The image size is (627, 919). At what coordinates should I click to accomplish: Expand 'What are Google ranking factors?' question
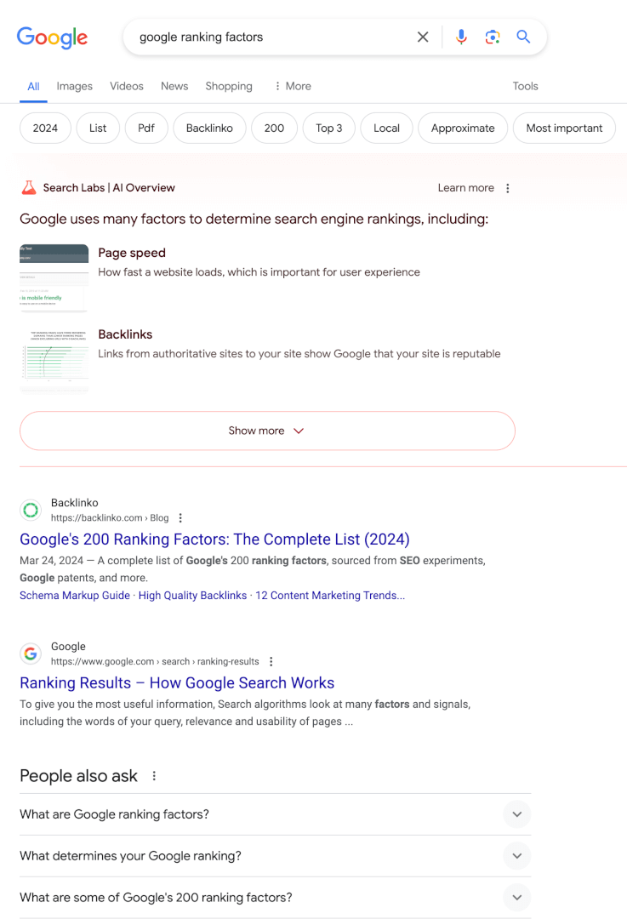tap(276, 814)
